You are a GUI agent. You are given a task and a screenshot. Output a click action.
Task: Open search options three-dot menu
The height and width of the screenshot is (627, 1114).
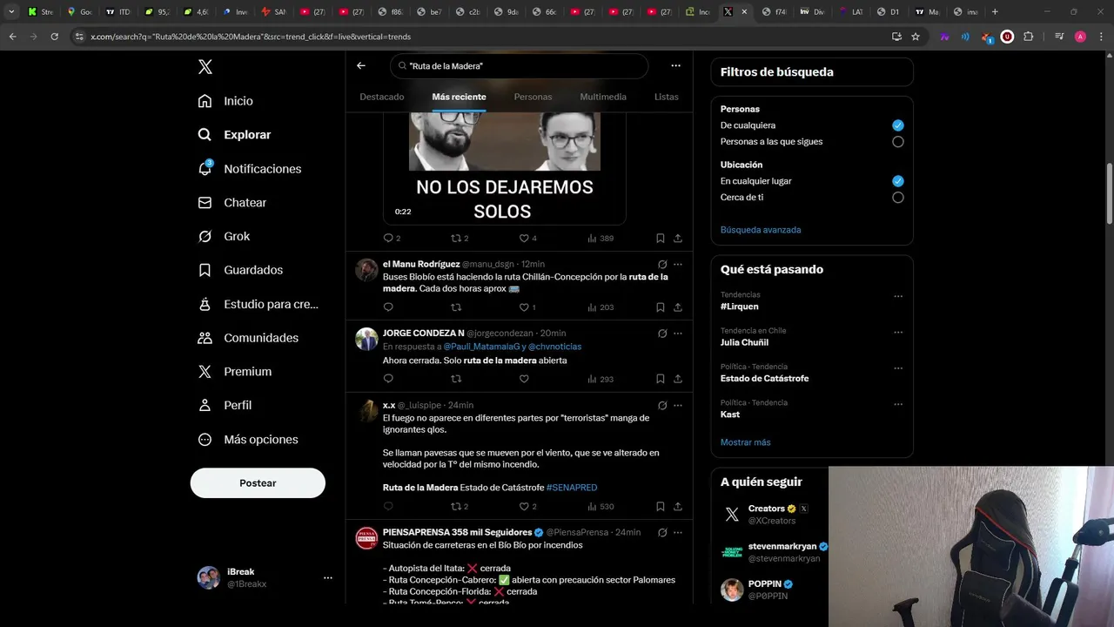pos(675,65)
